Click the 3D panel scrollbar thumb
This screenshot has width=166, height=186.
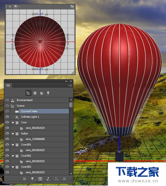click(x=71, y=105)
